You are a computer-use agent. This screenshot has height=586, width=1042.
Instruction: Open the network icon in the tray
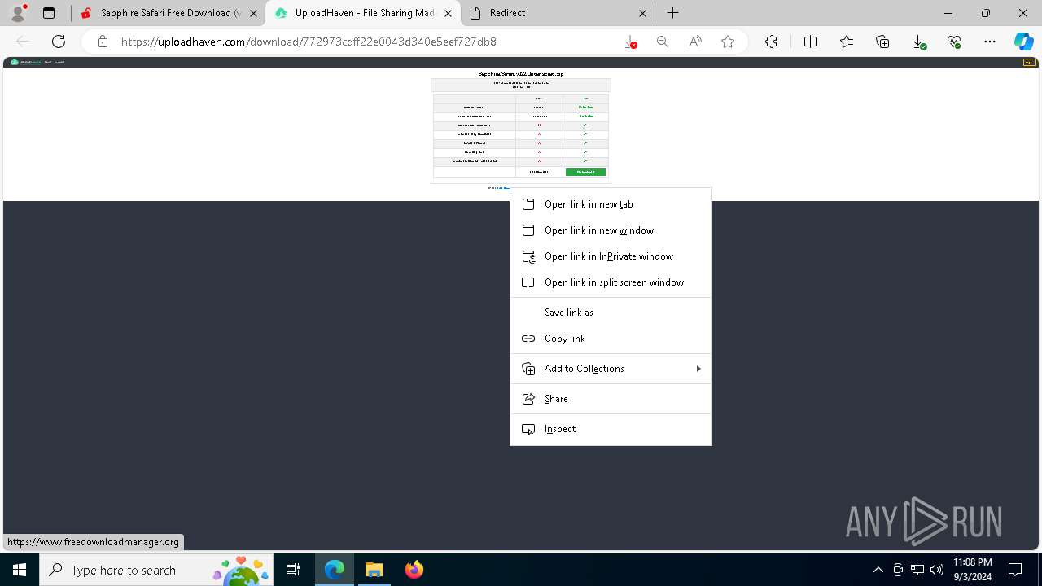point(917,570)
